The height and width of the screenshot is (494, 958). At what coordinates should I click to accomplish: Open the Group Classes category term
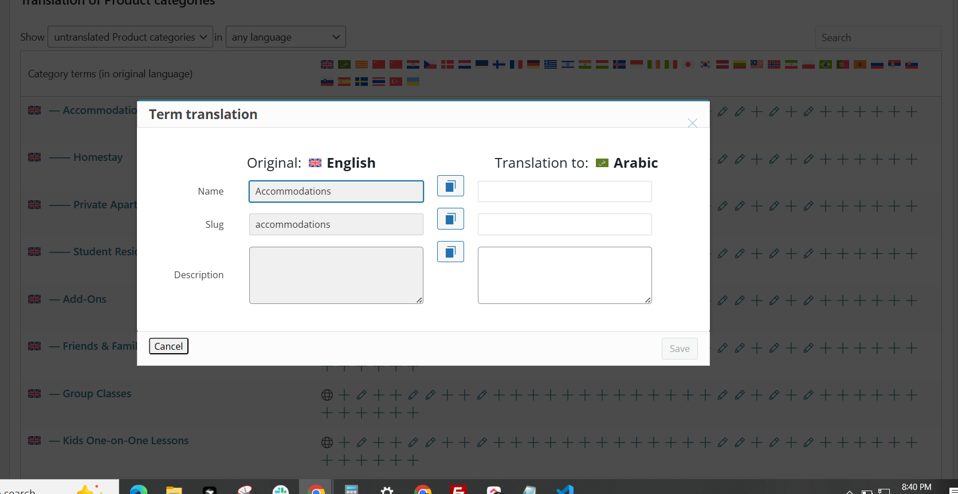pyautogui.click(x=97, y=394)
